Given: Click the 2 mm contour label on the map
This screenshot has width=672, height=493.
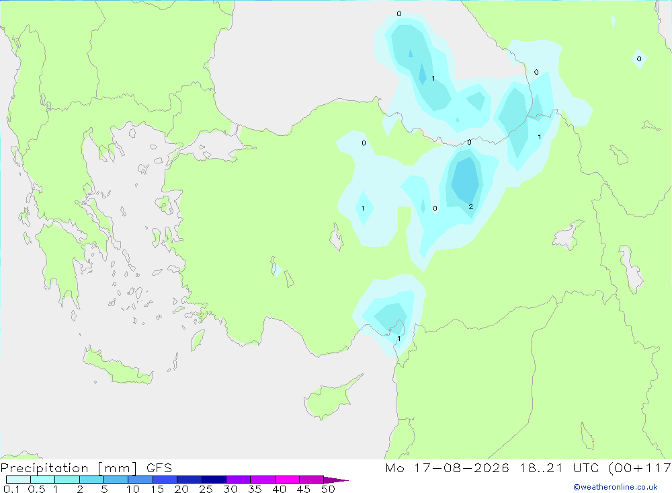Looking at the screenshot, I should point(470,206).
